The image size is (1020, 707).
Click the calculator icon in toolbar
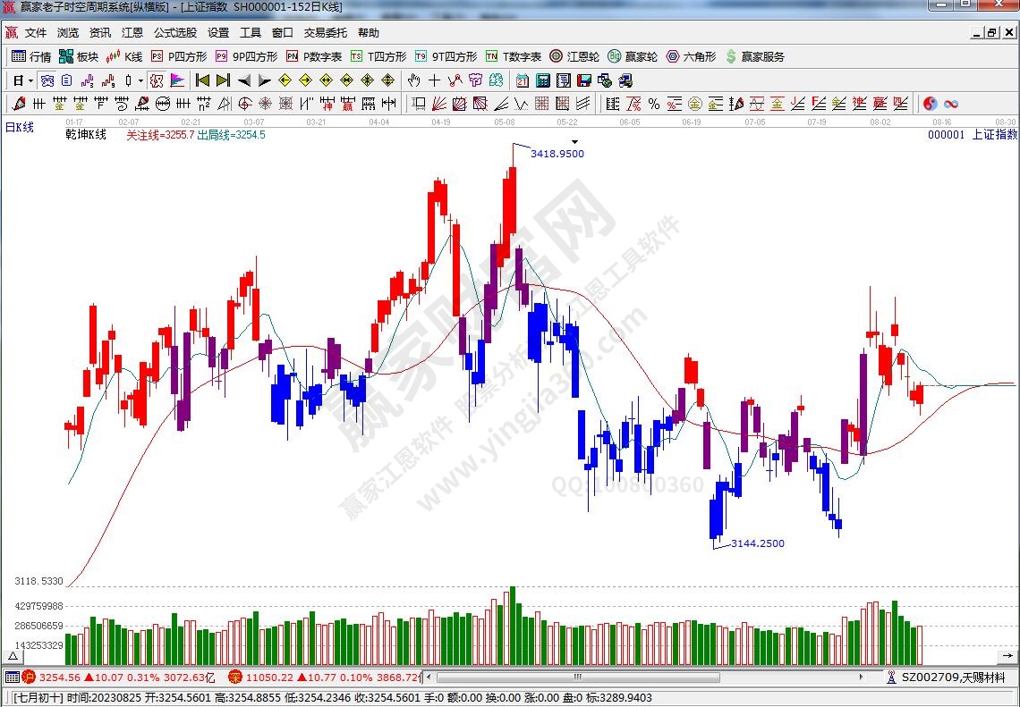[542, 80]
